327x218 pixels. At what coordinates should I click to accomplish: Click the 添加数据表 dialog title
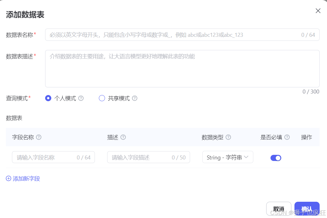(x=25, y=15)
